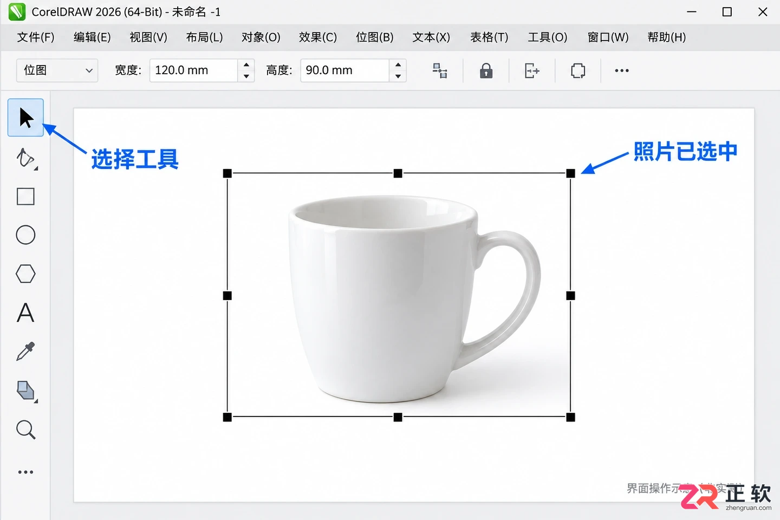Image resolution: width=780 pixels, height=520 pixels.
Task: Select the Ellipse tool
Action: coord(25,235)
